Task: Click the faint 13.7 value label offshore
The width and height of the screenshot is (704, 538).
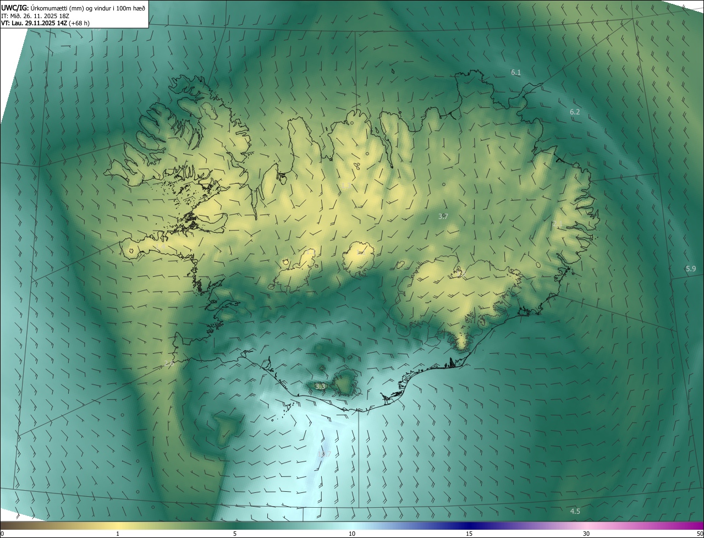Action: (324, 454)
